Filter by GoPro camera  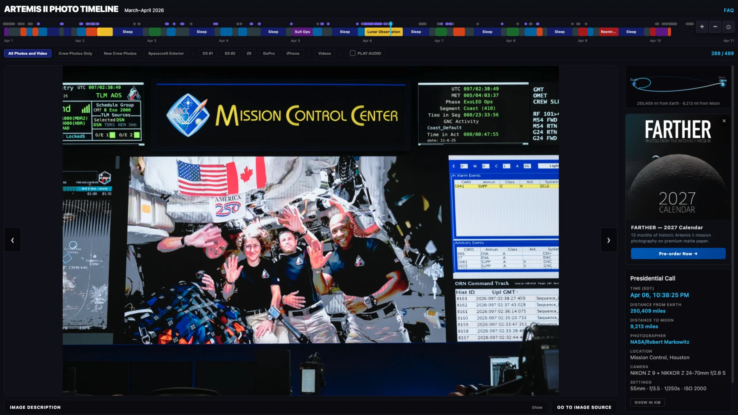(269, 53)
